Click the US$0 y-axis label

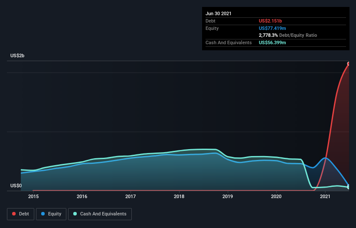click(16, 186)
